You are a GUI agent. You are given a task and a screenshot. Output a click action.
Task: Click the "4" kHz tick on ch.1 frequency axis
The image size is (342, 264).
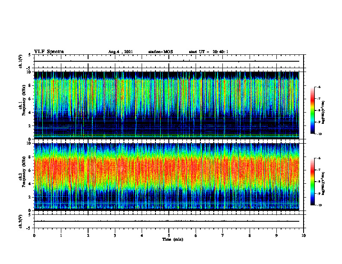tap(30, 113)
